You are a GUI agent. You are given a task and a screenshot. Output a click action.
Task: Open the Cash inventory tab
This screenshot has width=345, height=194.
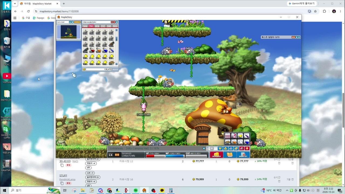click(109, 26)
